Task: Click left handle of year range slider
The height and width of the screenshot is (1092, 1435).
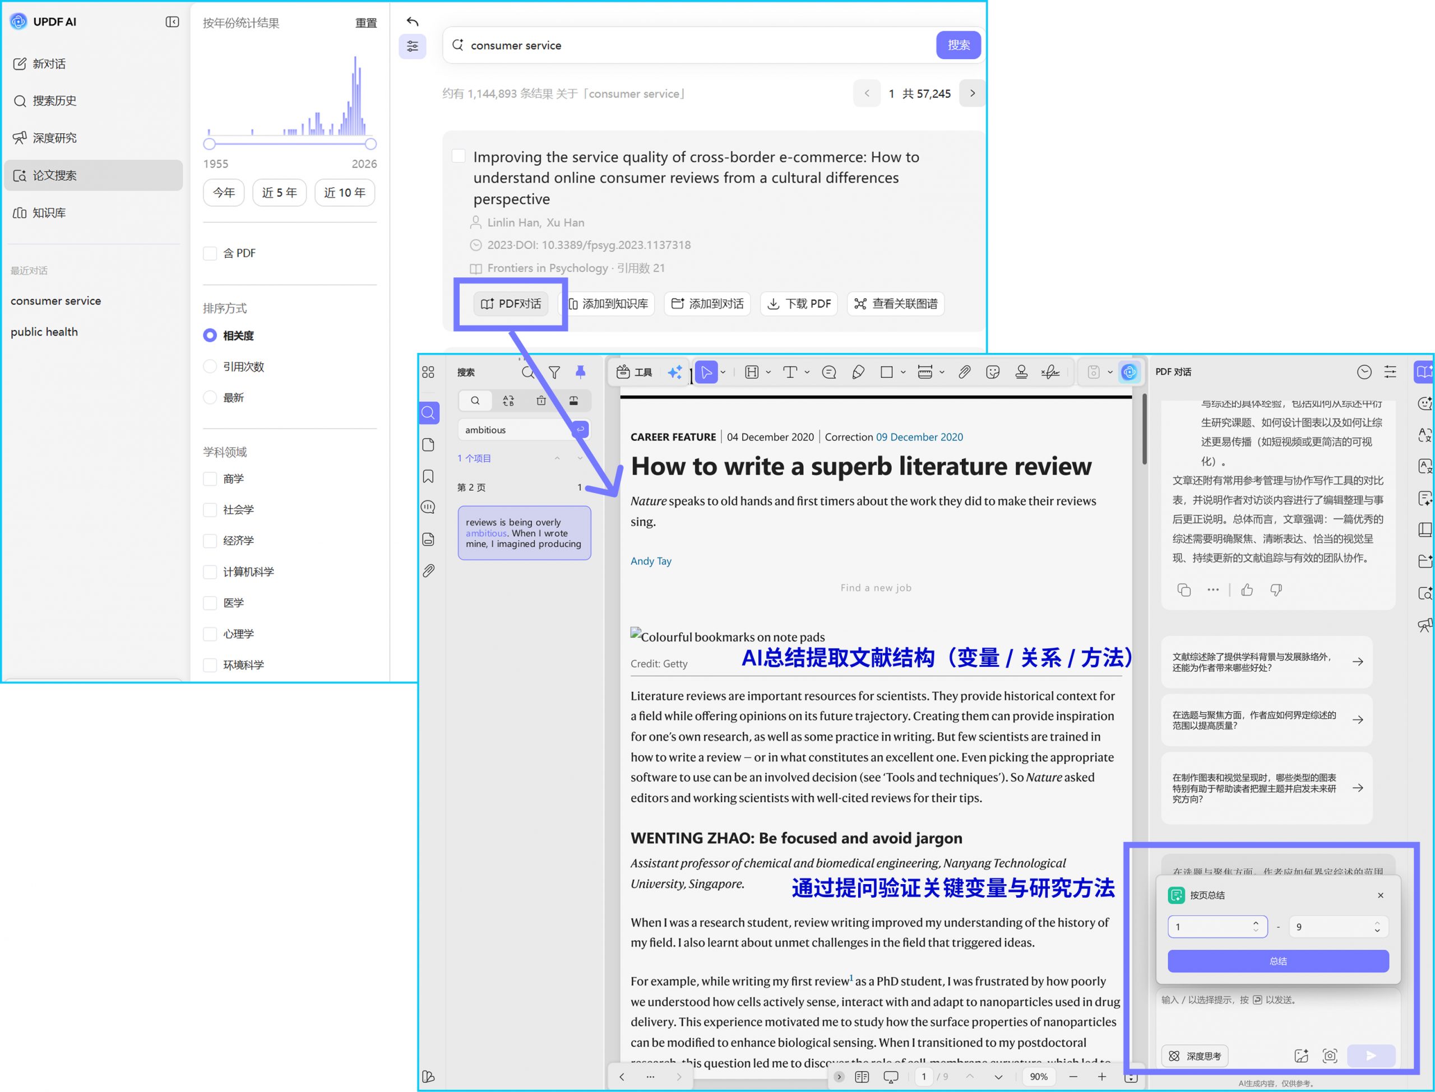Action: pos(210,145)
